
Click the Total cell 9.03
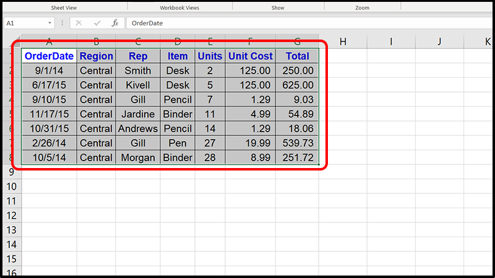[x=298, y=99]
